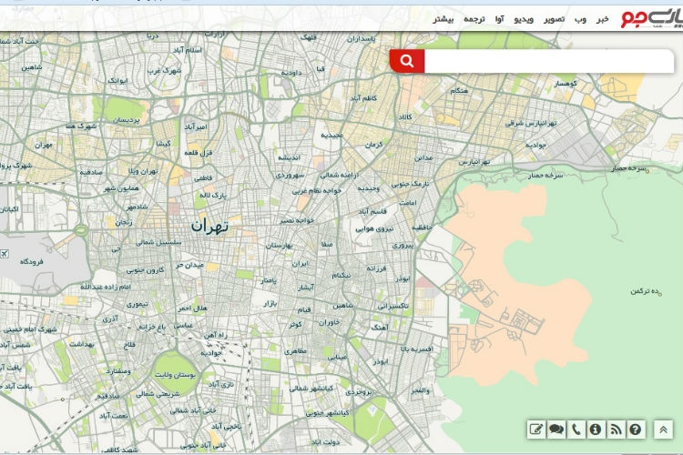The height and width of the screenshot is (455, 683).
Task: Click the phone contact icon
Action: (x=576, y=430)
